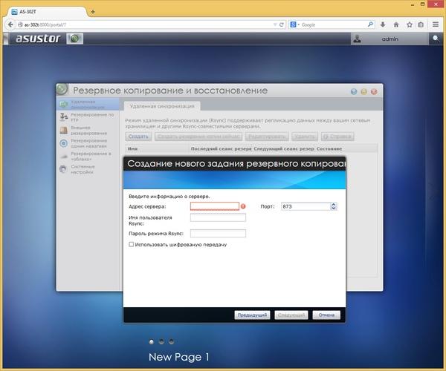This screenshot has height=371, width=446.
Task: Click the Удалить button
Action: [x=305, y=137]
